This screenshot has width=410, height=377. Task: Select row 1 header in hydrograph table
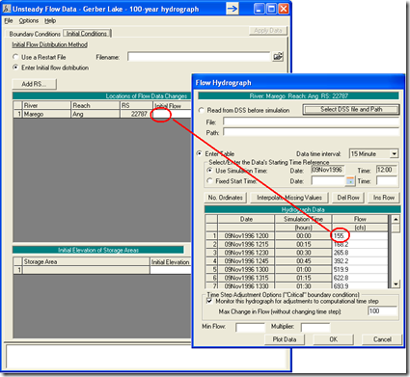211,235
